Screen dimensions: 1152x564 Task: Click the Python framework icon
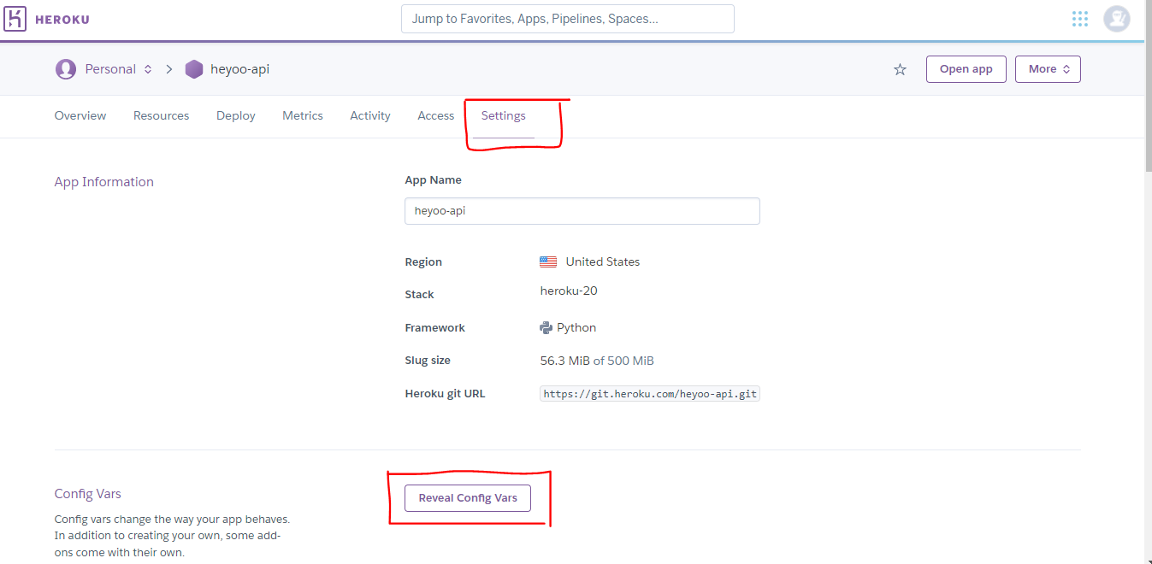(x=546, y=327)
